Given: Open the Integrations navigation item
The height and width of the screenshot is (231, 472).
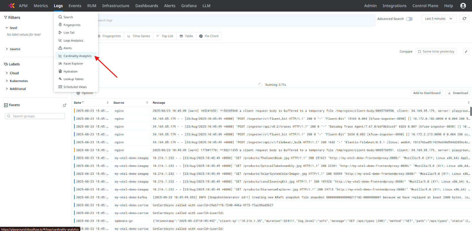Looking at the screenshot, I should (x=394, y=6).
